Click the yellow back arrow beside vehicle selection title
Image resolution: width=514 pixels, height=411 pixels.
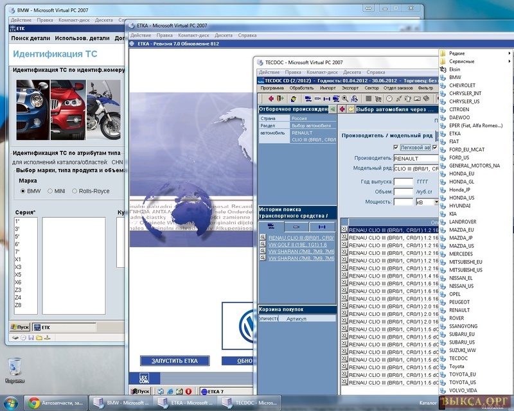click(351, 109)
